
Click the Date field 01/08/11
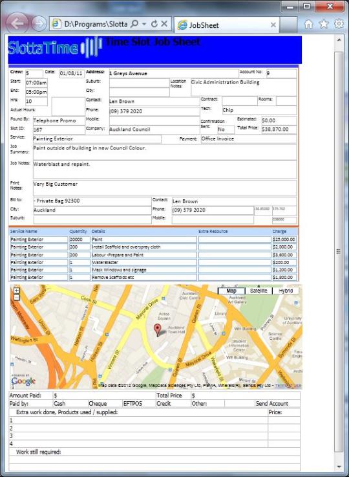click(72, 74)
